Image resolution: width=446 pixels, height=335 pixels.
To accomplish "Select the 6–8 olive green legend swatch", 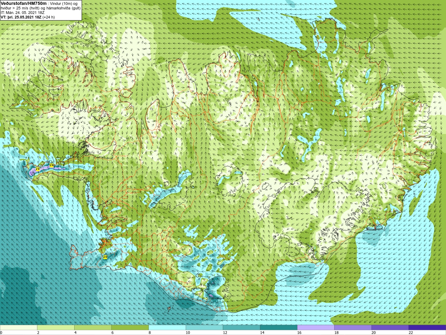I will coord(130,328).
